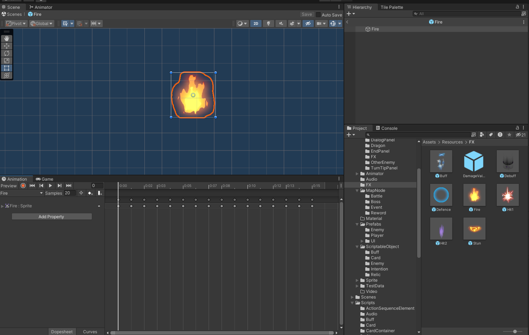Open the Global coordinate dropdown
The width and height of the screenshot is (529, 335).
pos(41,24)
